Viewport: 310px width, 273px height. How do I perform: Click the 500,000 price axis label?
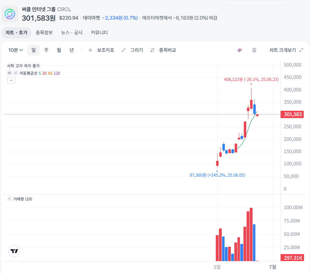[x=292, y=65]
